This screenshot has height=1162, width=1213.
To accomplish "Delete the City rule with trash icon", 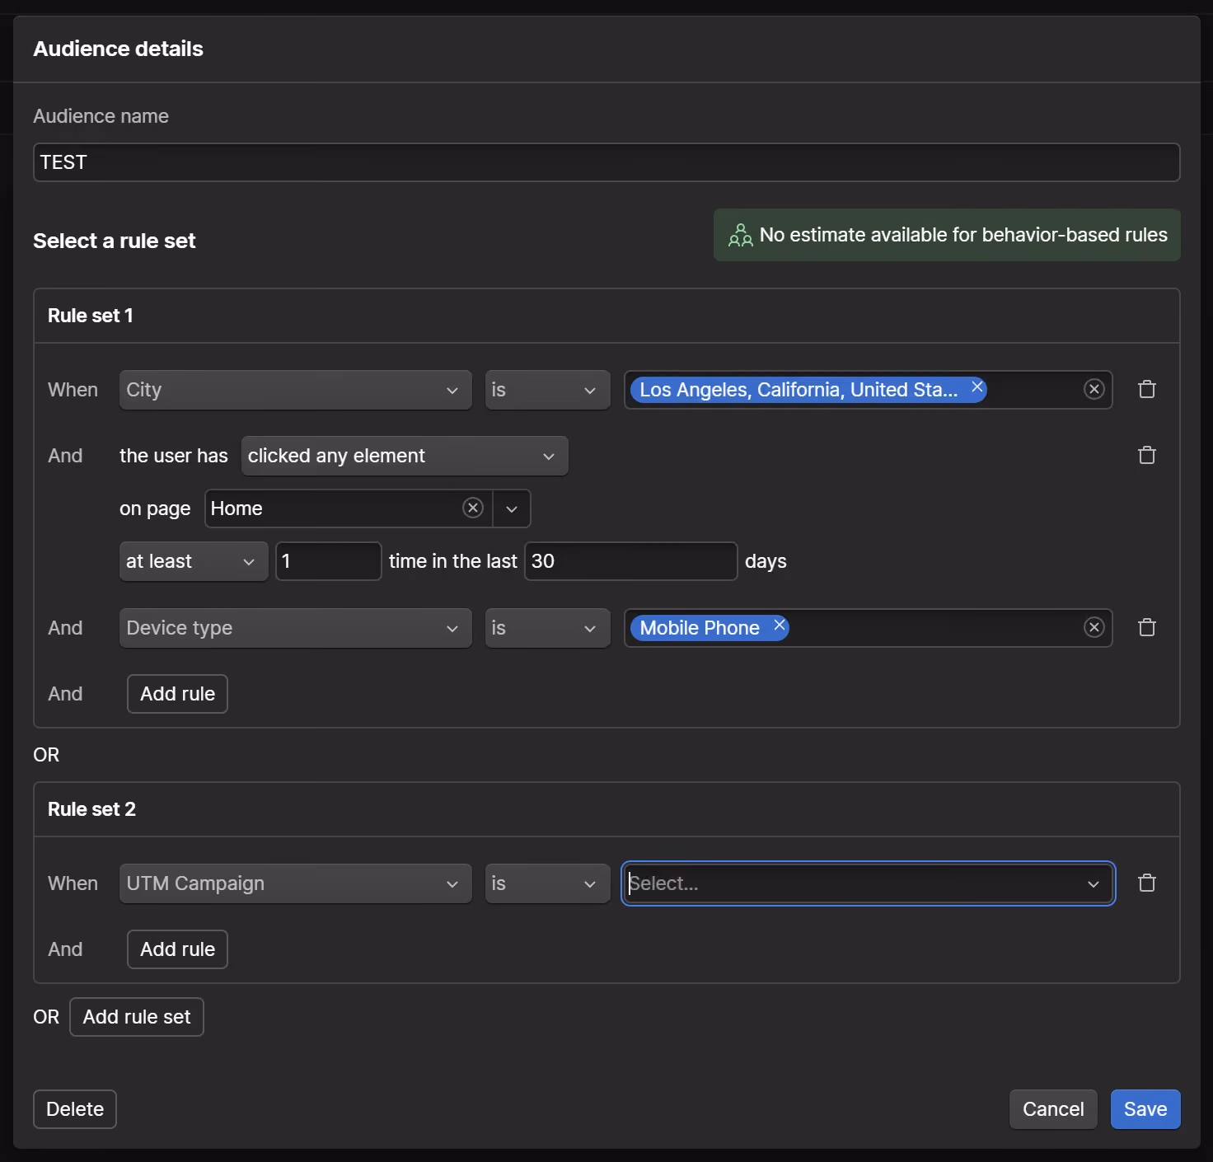I will pos(1146,389).
